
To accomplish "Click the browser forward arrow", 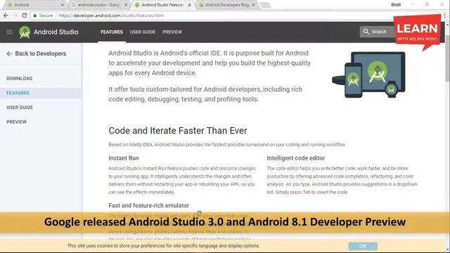I will 15,15.
